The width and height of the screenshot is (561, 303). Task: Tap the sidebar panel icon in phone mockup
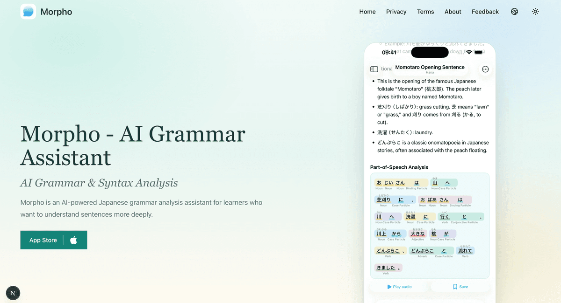click(374, 69)
